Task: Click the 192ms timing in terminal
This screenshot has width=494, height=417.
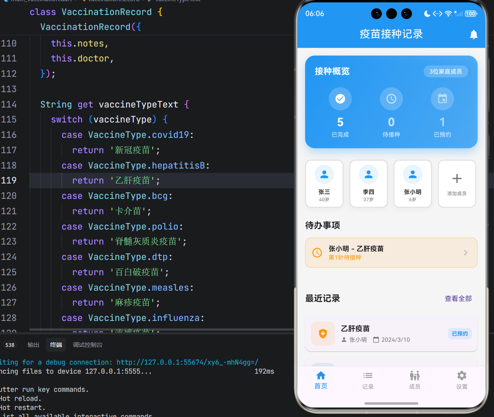Action: pos(264,371)
